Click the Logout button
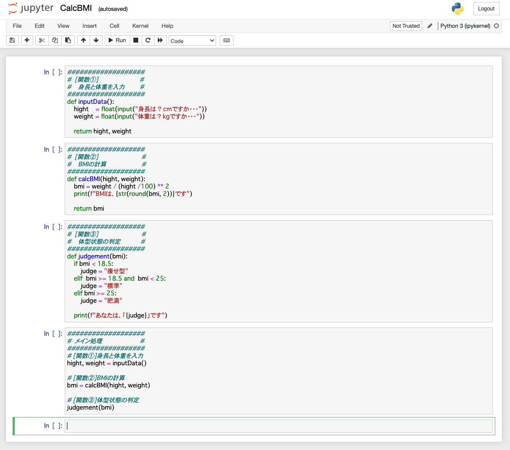This screenshot has height=450, width=510. point(486,8)
